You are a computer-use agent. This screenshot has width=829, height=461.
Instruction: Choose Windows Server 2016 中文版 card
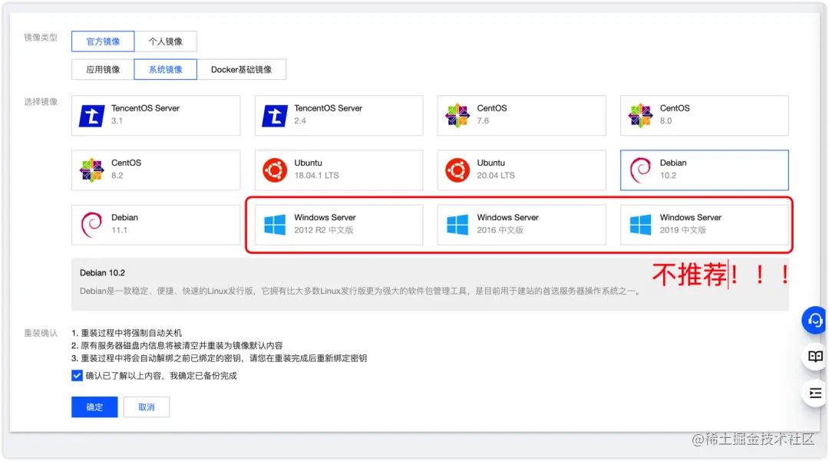[x=522, y=225]
